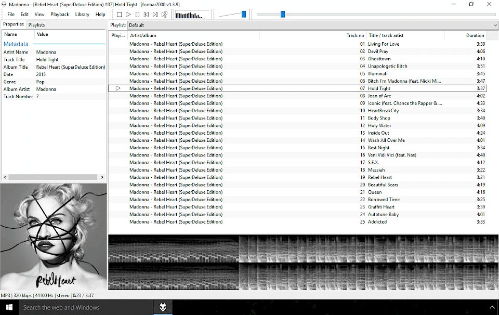This screenshot has height=315, width=499.
Task: Click the status bar playback info
Action: pos(47,295)
